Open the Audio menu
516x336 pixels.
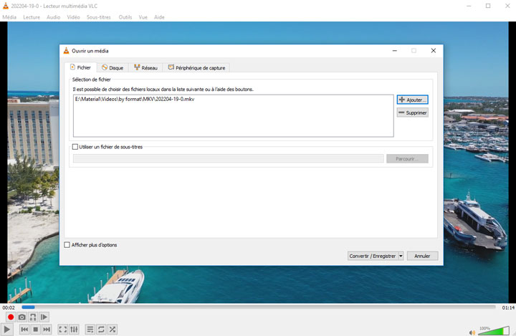tap(53, 17)
